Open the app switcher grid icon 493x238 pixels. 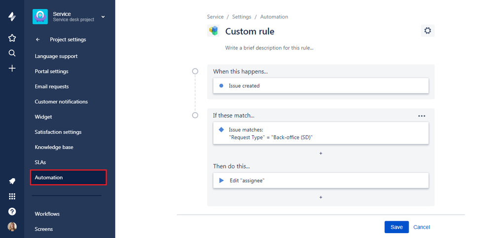point(12,197)
